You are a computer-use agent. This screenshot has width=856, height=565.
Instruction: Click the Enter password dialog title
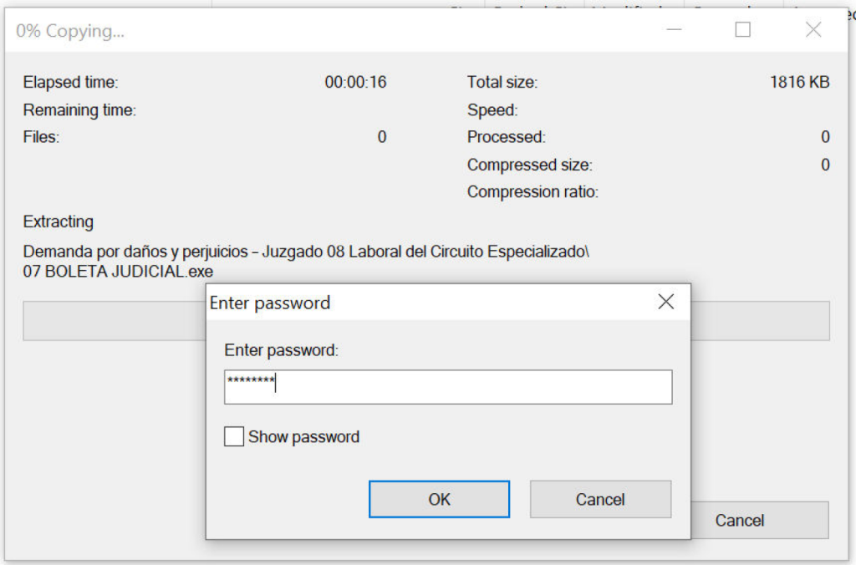point(270,303)
